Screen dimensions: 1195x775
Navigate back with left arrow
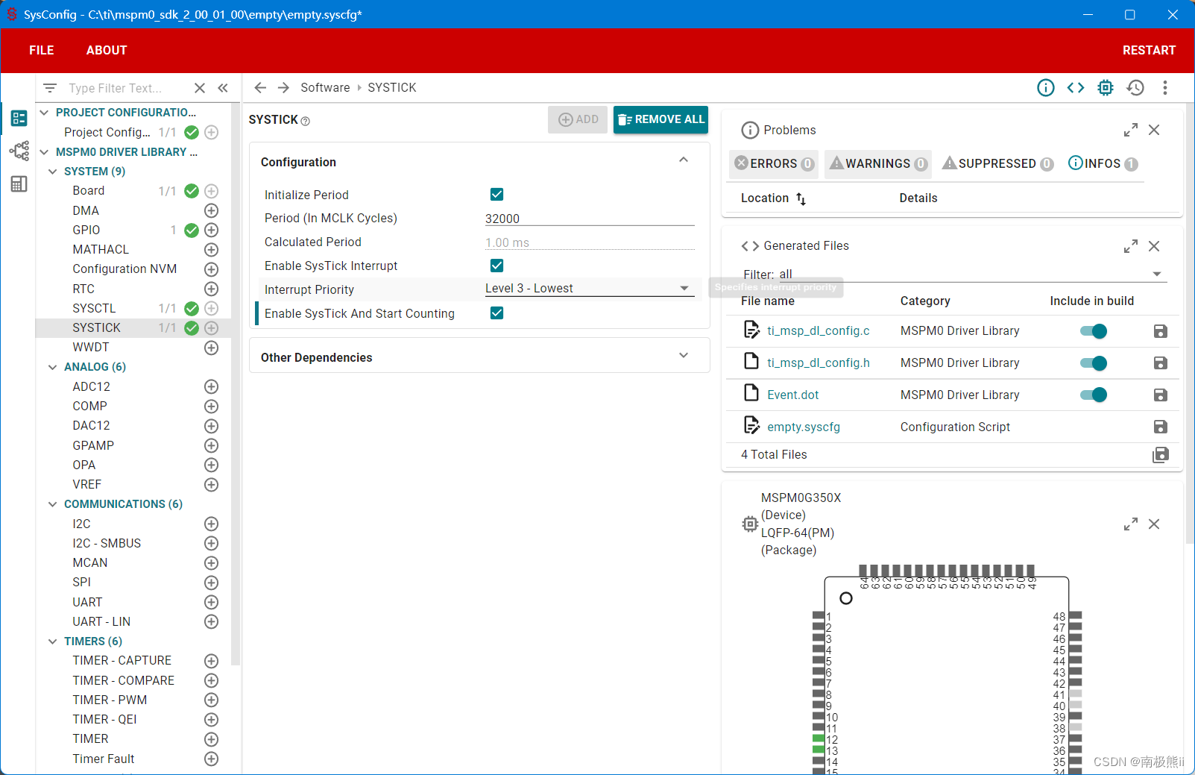[260, 88]
